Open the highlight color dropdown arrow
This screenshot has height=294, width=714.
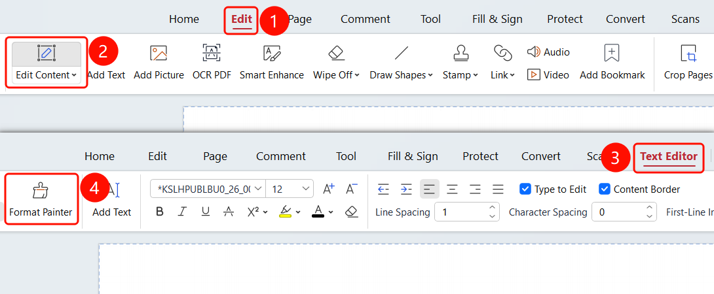coord(298,212)
